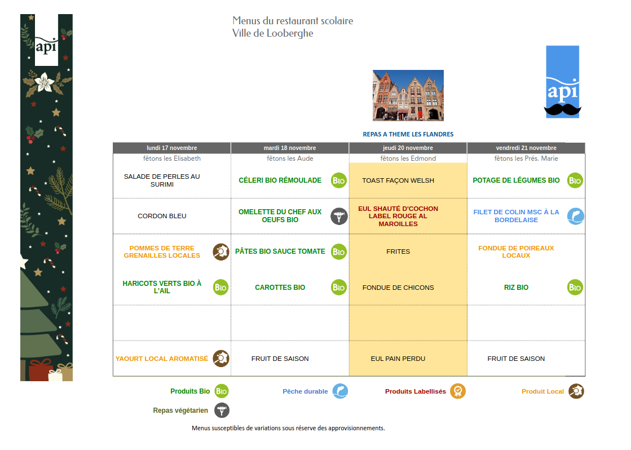Click Bio icon beside Haricots Verts Bio
The image size is (631, 450).
click(220, 288)
